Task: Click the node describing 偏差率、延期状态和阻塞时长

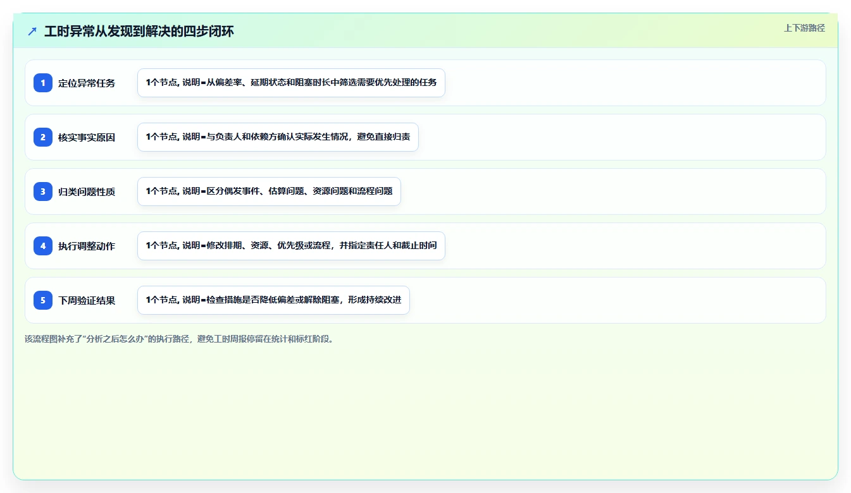Action: click(291, 83)
